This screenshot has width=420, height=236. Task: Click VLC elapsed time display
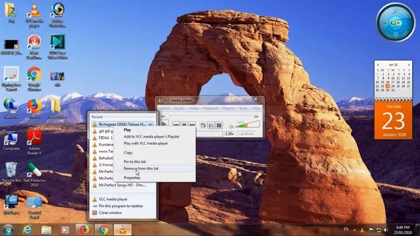(247, 134)
